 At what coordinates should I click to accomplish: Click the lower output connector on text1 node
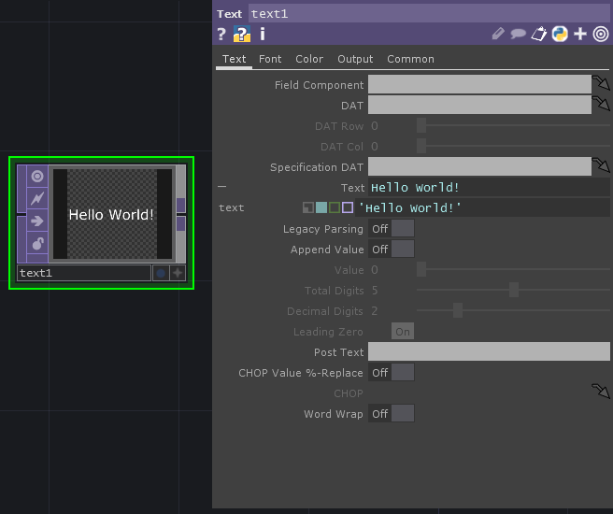pos(180,224)
